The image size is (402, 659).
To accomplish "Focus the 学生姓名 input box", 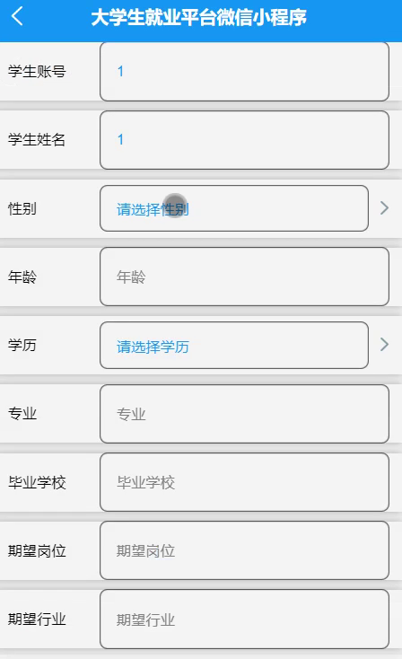I will point(244,140).
